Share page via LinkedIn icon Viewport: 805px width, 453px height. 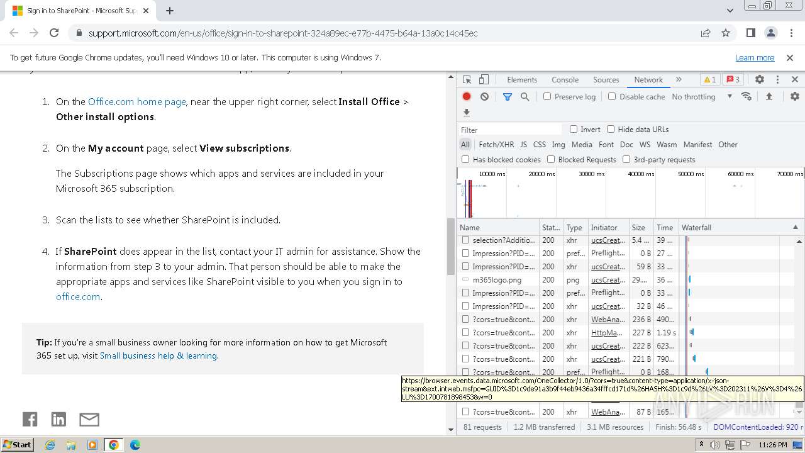click(58, 419)
